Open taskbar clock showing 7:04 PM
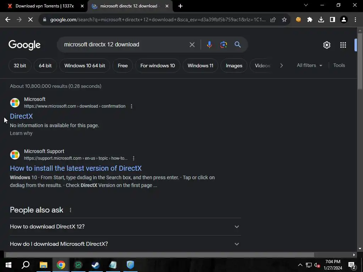This screenshot has width=363, height=272. pos(333,265)
